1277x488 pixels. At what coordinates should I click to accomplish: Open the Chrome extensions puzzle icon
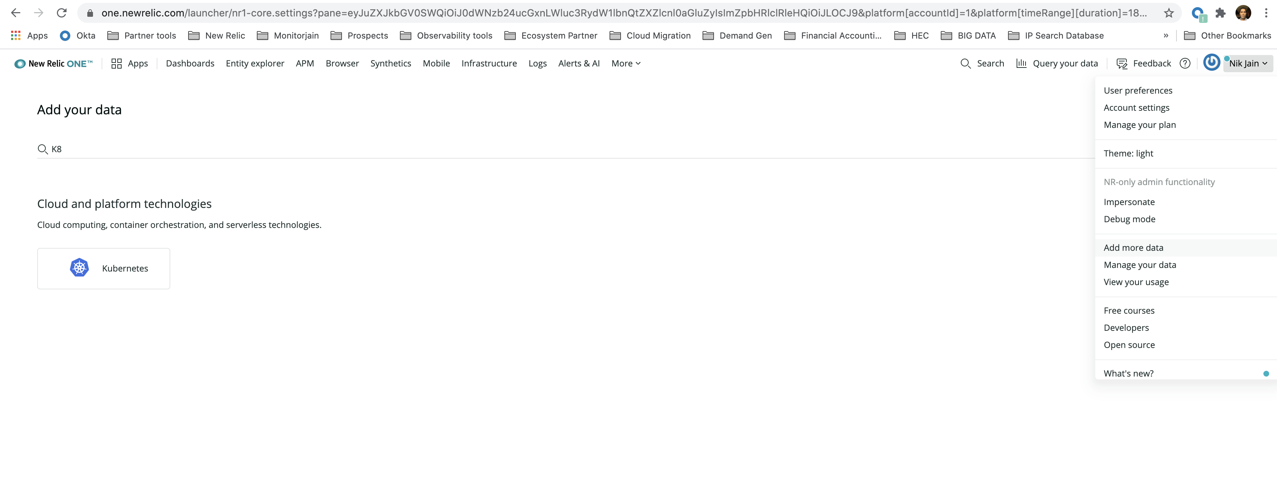(1220, 13)
